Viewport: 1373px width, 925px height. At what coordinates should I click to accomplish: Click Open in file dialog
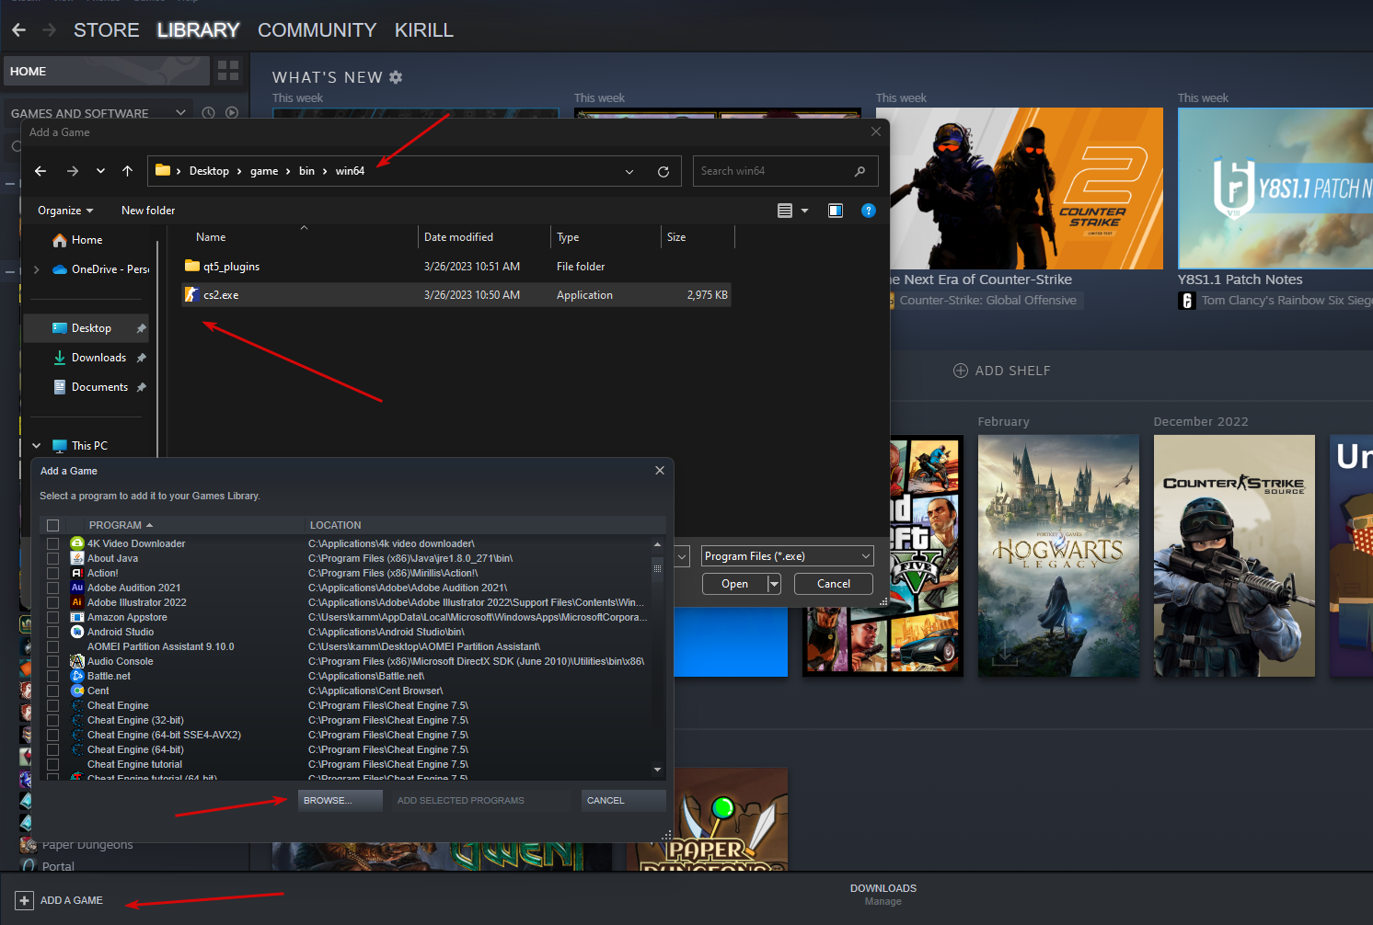tap(735, 584)
